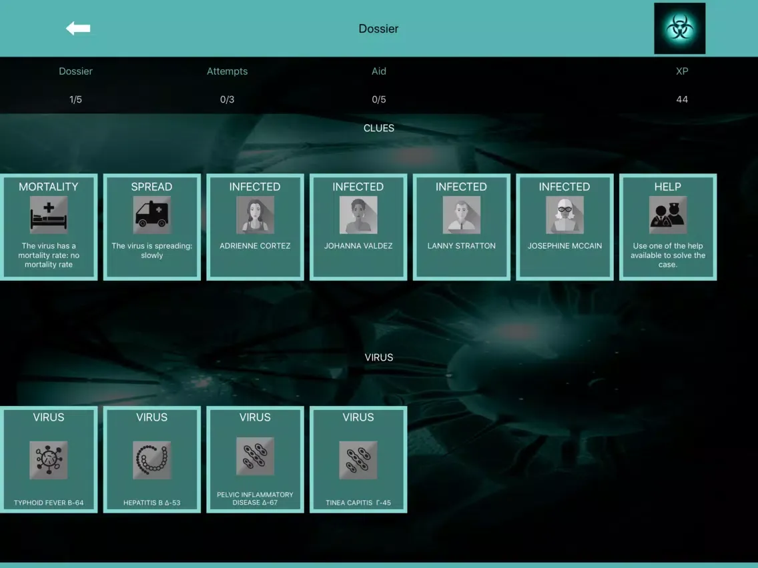Click the Attempts value 0/3
The height and width of the screenshot is (568, 758).
tap(228, 99)
